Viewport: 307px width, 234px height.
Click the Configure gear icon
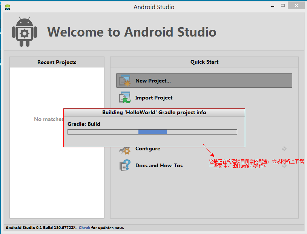tap(125, 150)
